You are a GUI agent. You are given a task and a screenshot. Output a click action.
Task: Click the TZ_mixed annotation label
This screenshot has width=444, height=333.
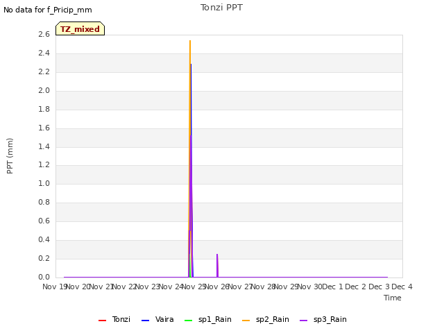[80, 28]
